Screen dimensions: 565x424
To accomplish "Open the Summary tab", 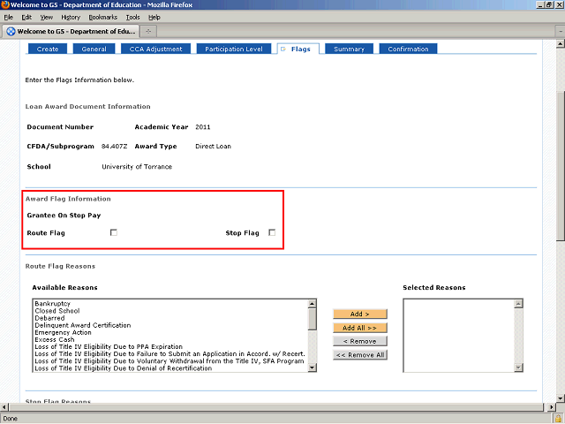I will tap(350, 49).
